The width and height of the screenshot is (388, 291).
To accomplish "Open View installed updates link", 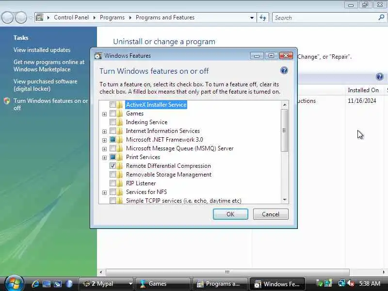I will 42,50.
